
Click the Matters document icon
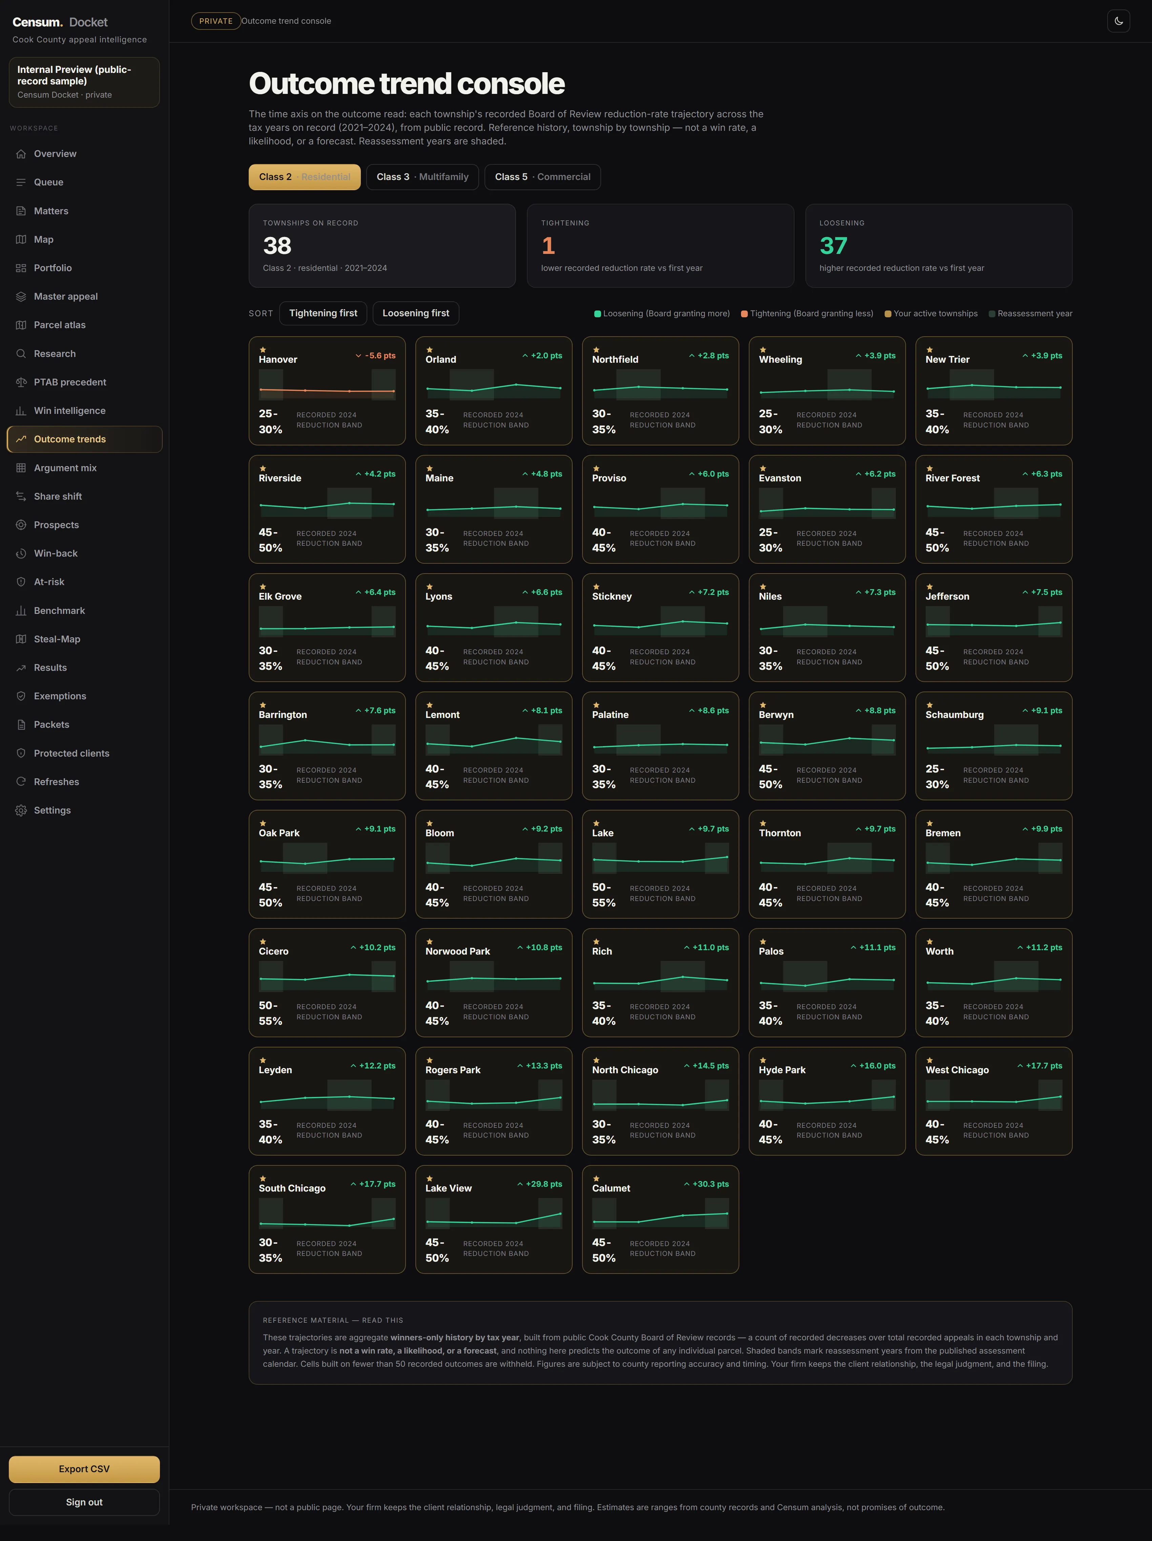click(21, 211)
